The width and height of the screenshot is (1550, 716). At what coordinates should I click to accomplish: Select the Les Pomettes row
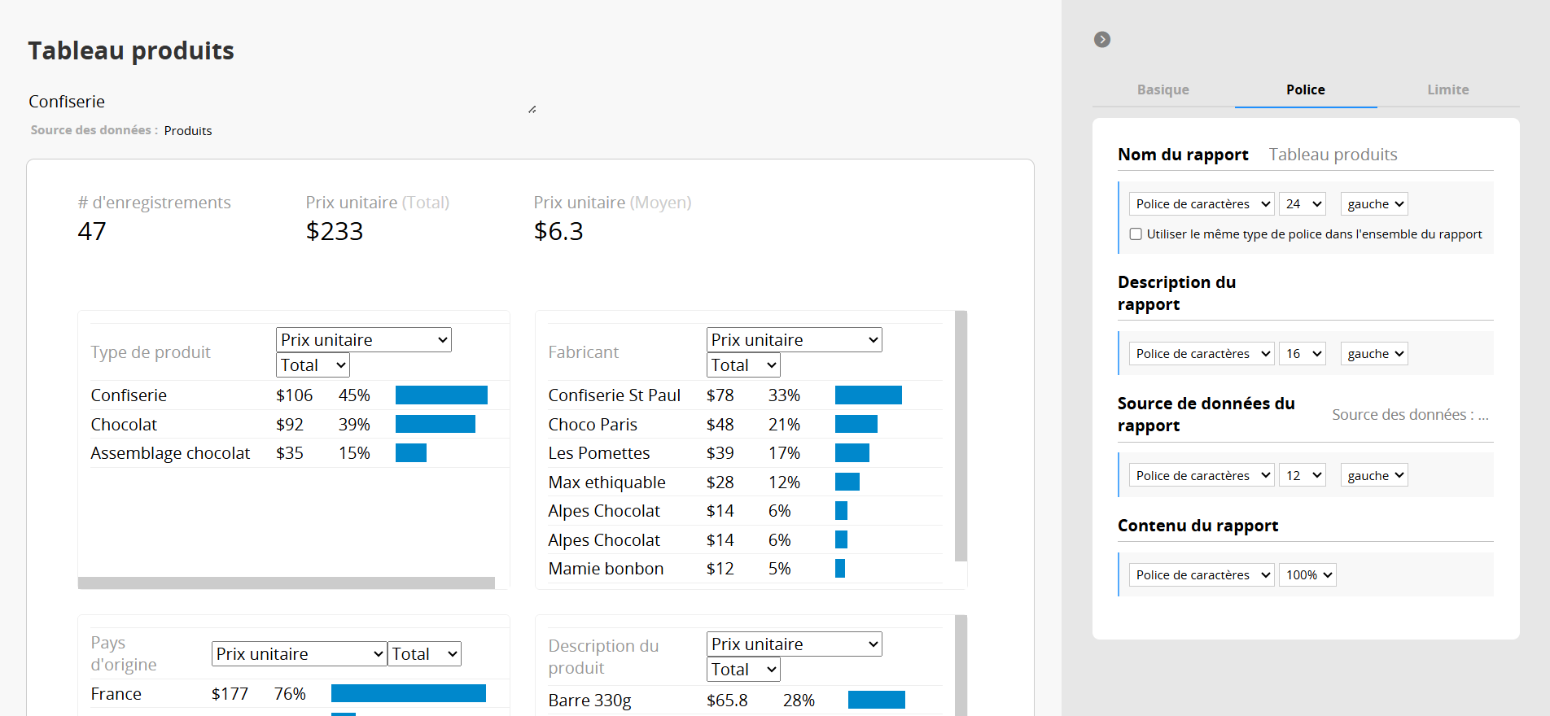(x=745, y=453)
